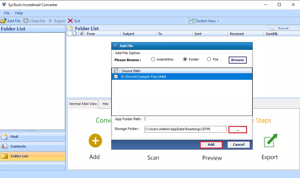This screenshot has height=178, width=300.
Task: Select the File radio button
Action: pyautogui.click(x=209, y=59)
